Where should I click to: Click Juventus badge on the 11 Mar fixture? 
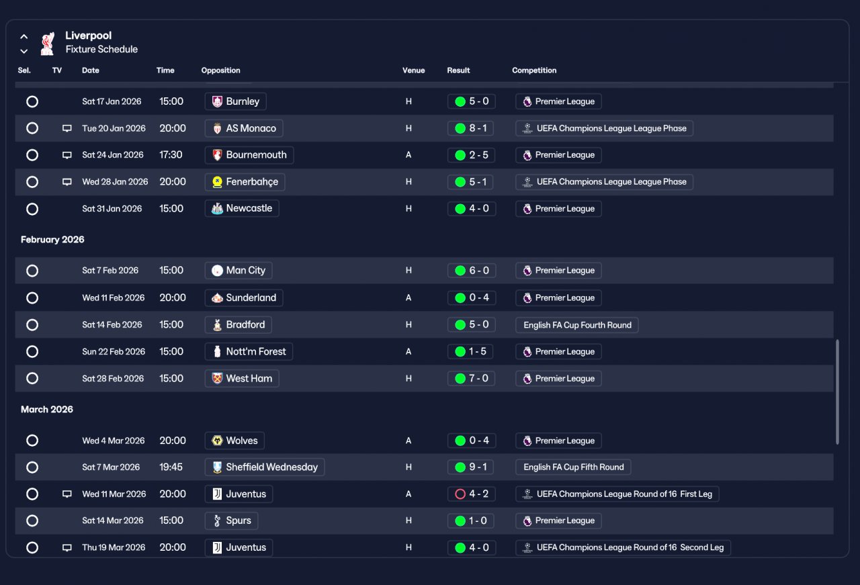click(x=217, y=494)
